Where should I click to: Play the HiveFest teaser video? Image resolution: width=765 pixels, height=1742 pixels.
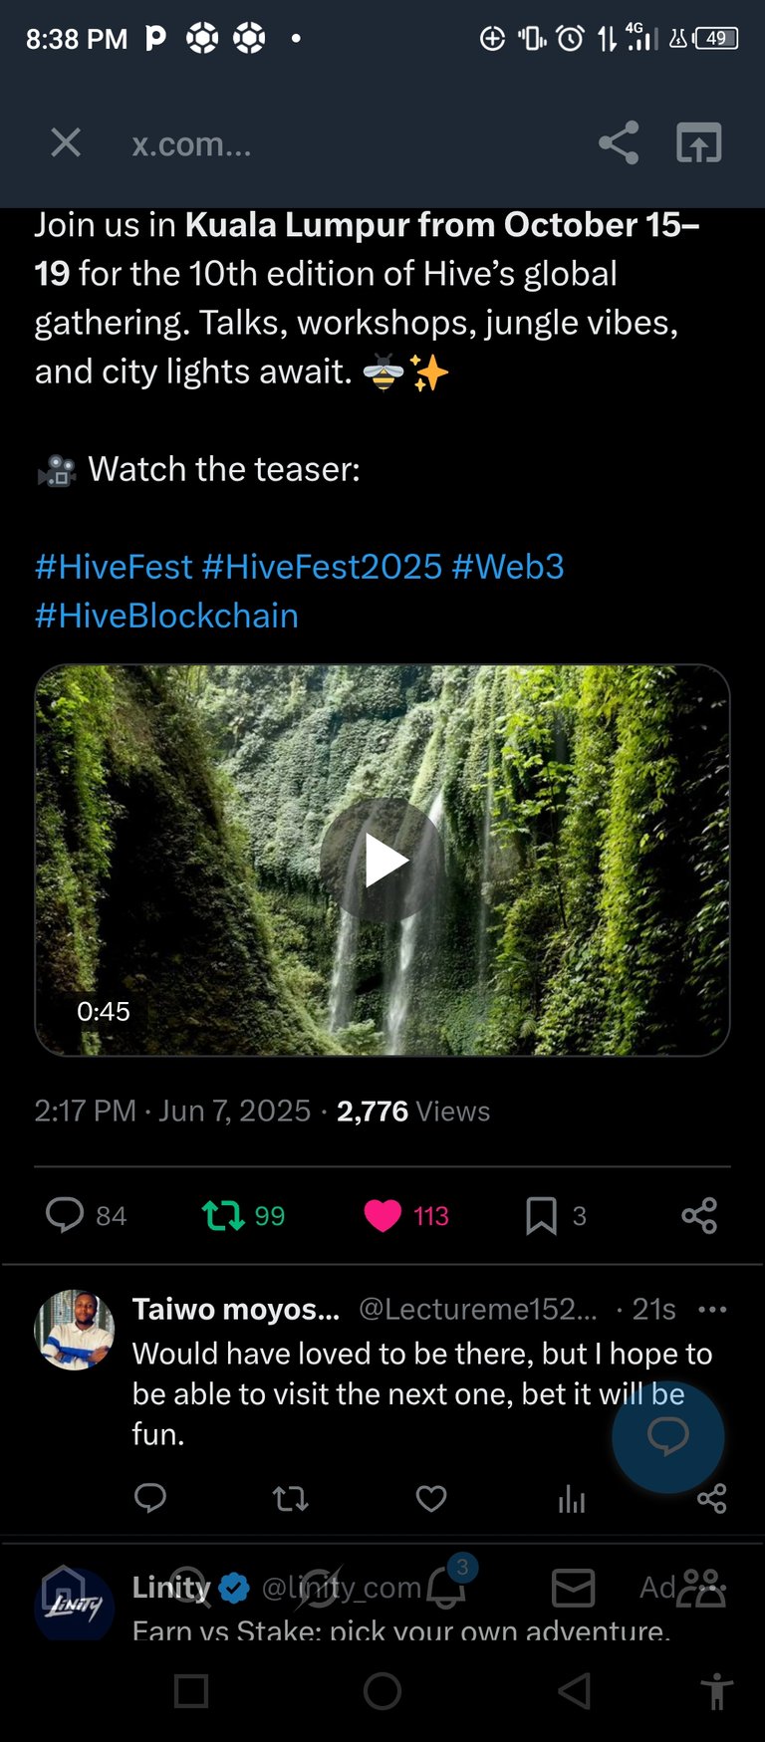click(x=382, y=861)
